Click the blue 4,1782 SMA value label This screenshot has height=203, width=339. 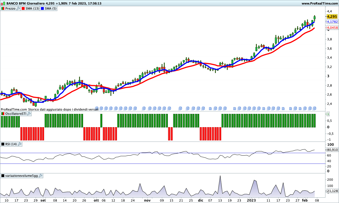333,22
